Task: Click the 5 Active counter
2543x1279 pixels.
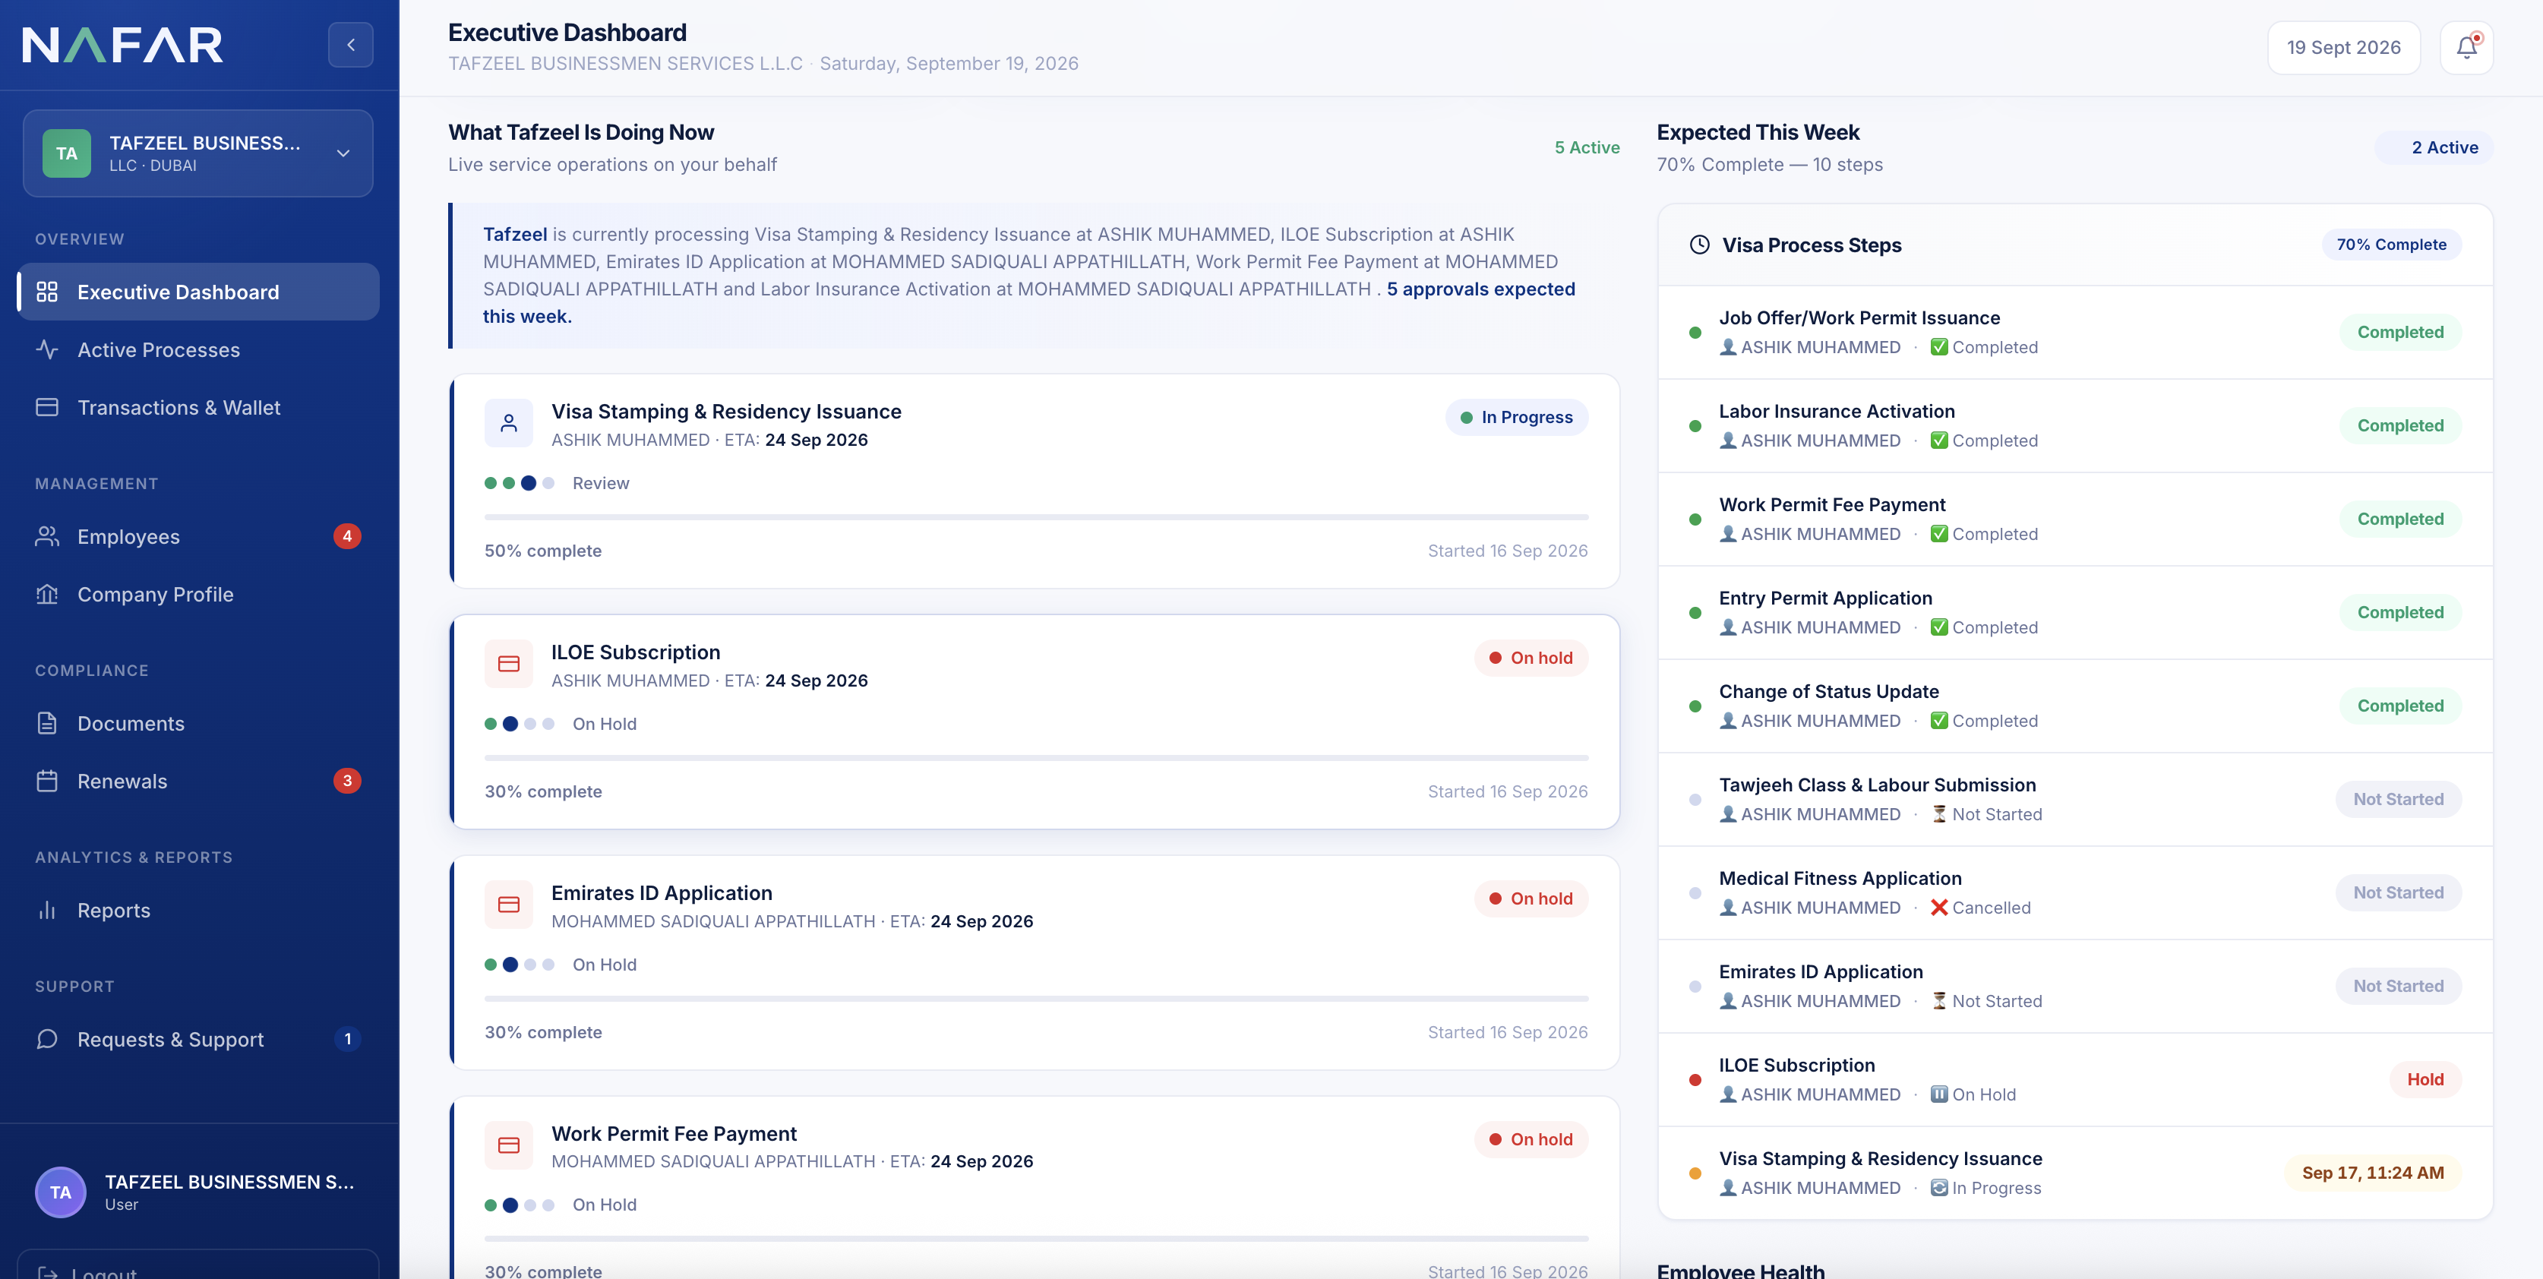Action: pyautogui.click(x=1587, y=147)
